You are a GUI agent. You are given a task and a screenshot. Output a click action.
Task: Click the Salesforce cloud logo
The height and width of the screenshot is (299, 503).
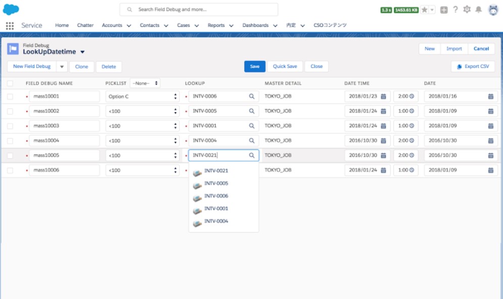point(11,9)
